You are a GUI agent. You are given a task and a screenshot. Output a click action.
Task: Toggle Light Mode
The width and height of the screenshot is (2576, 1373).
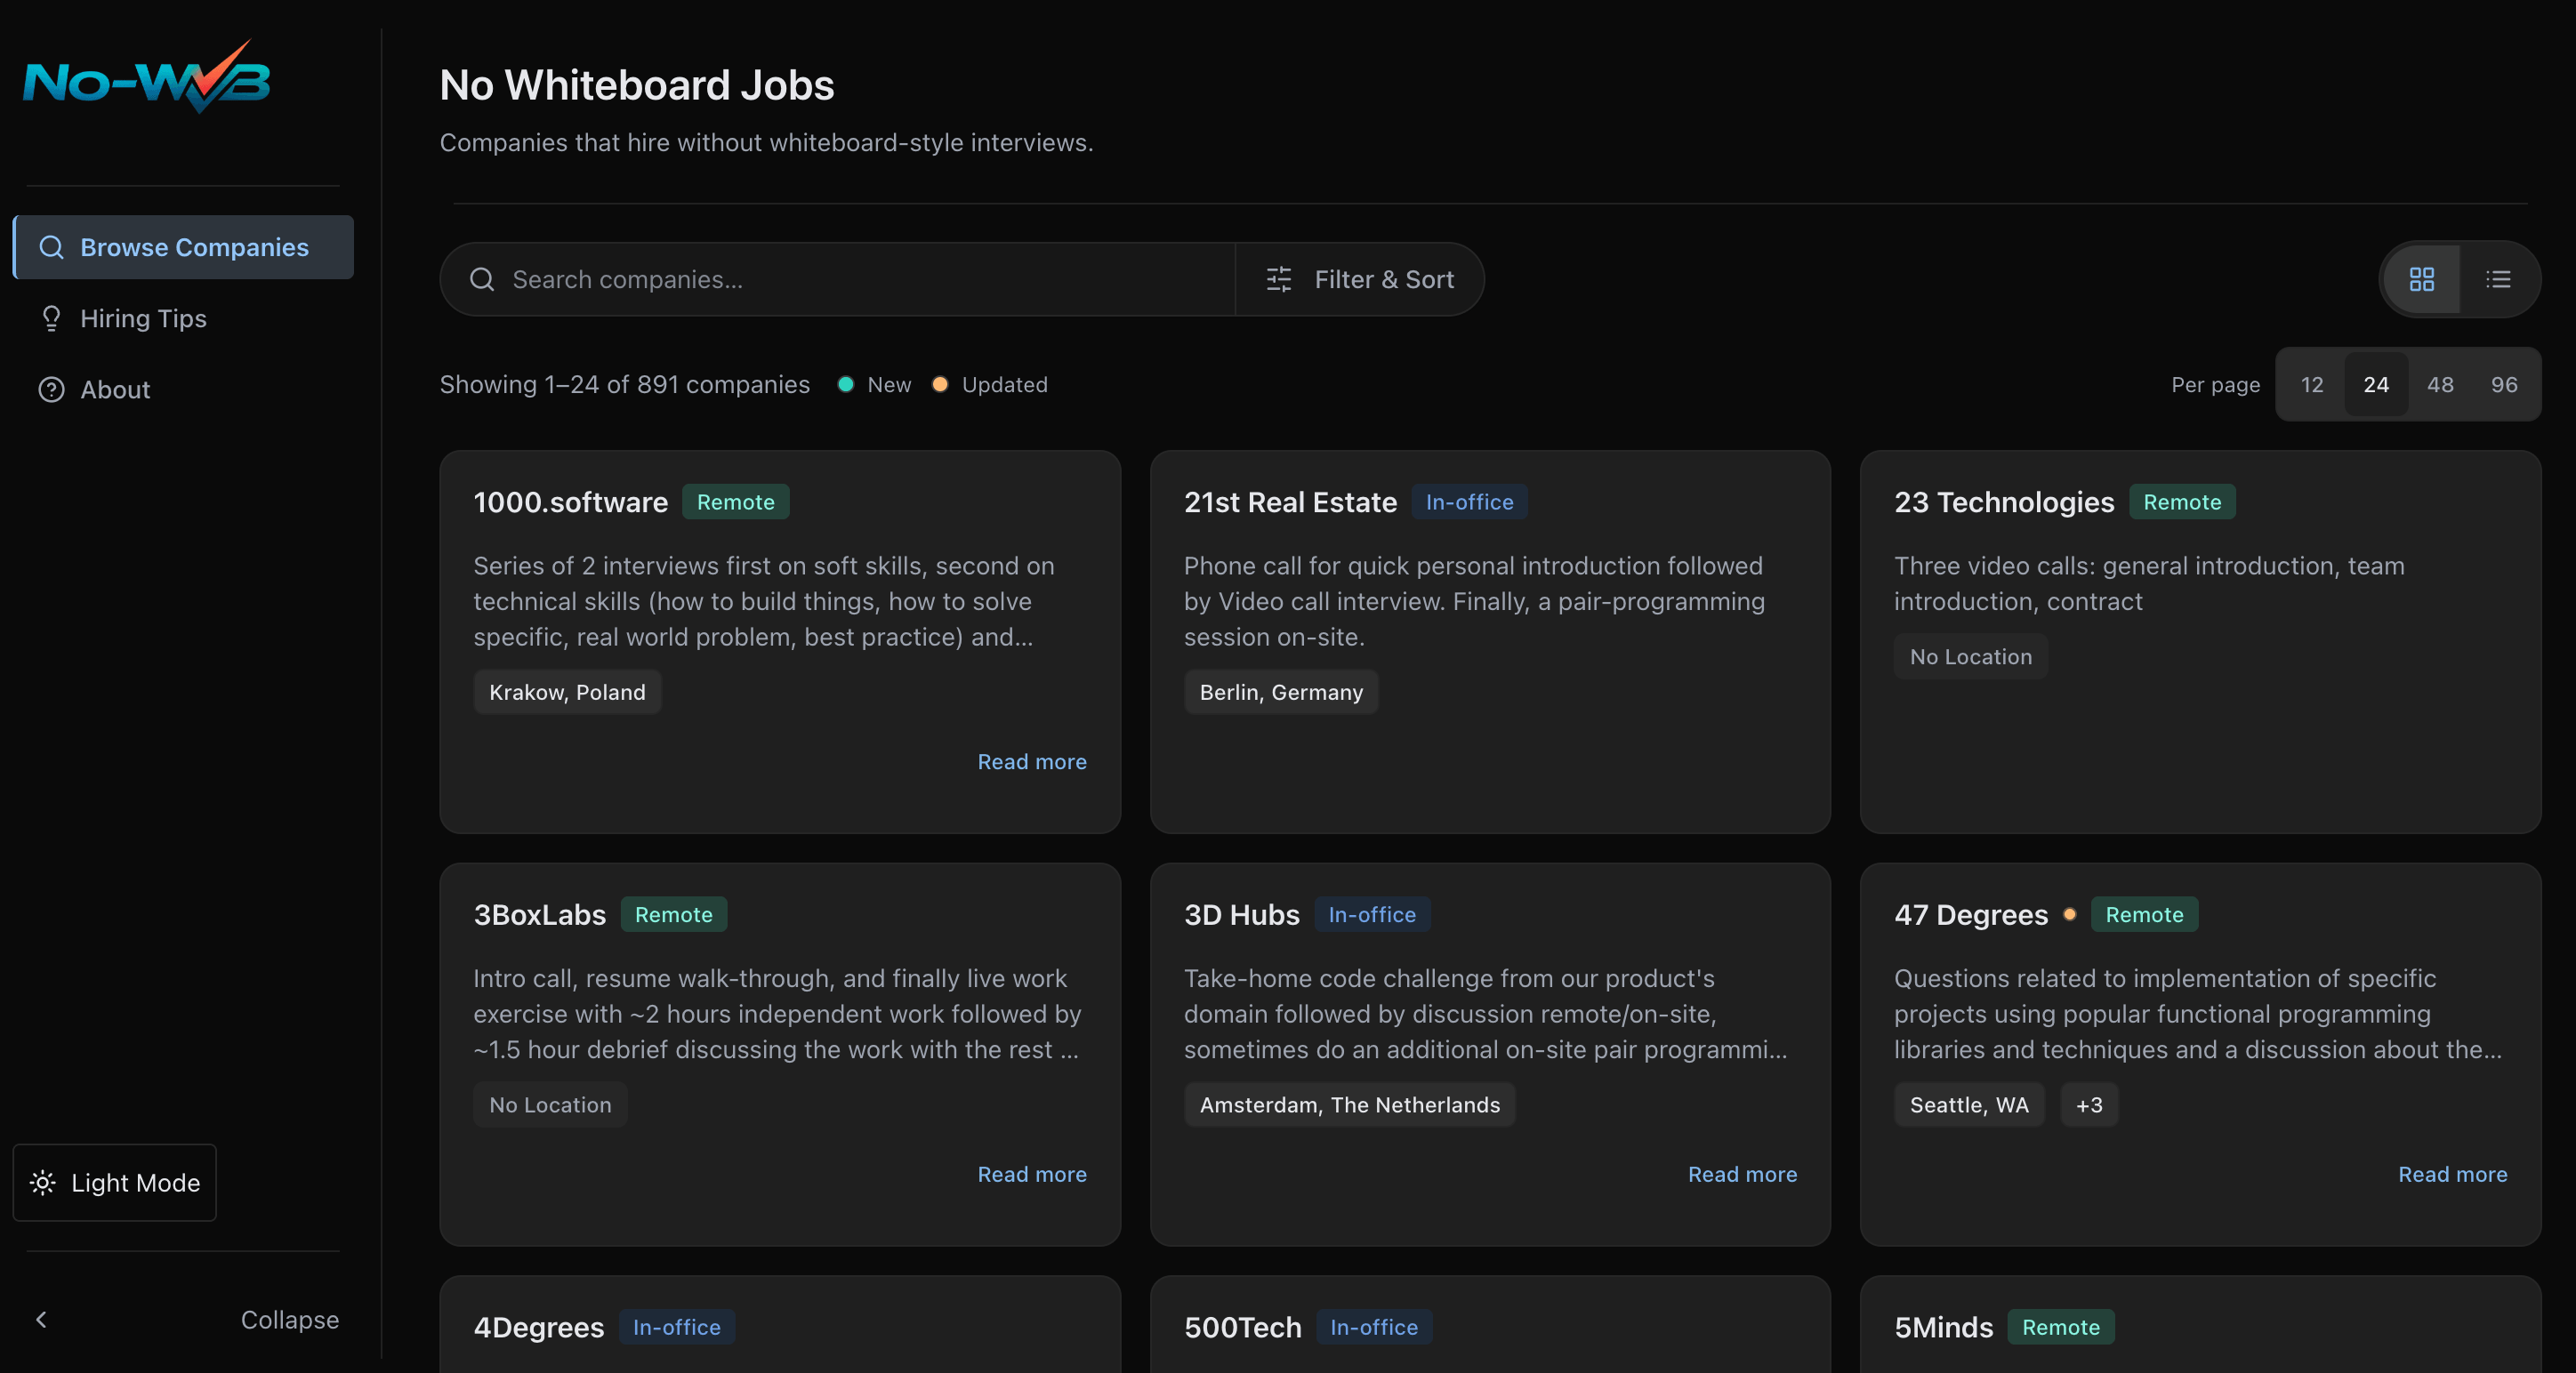(115, 1182)
